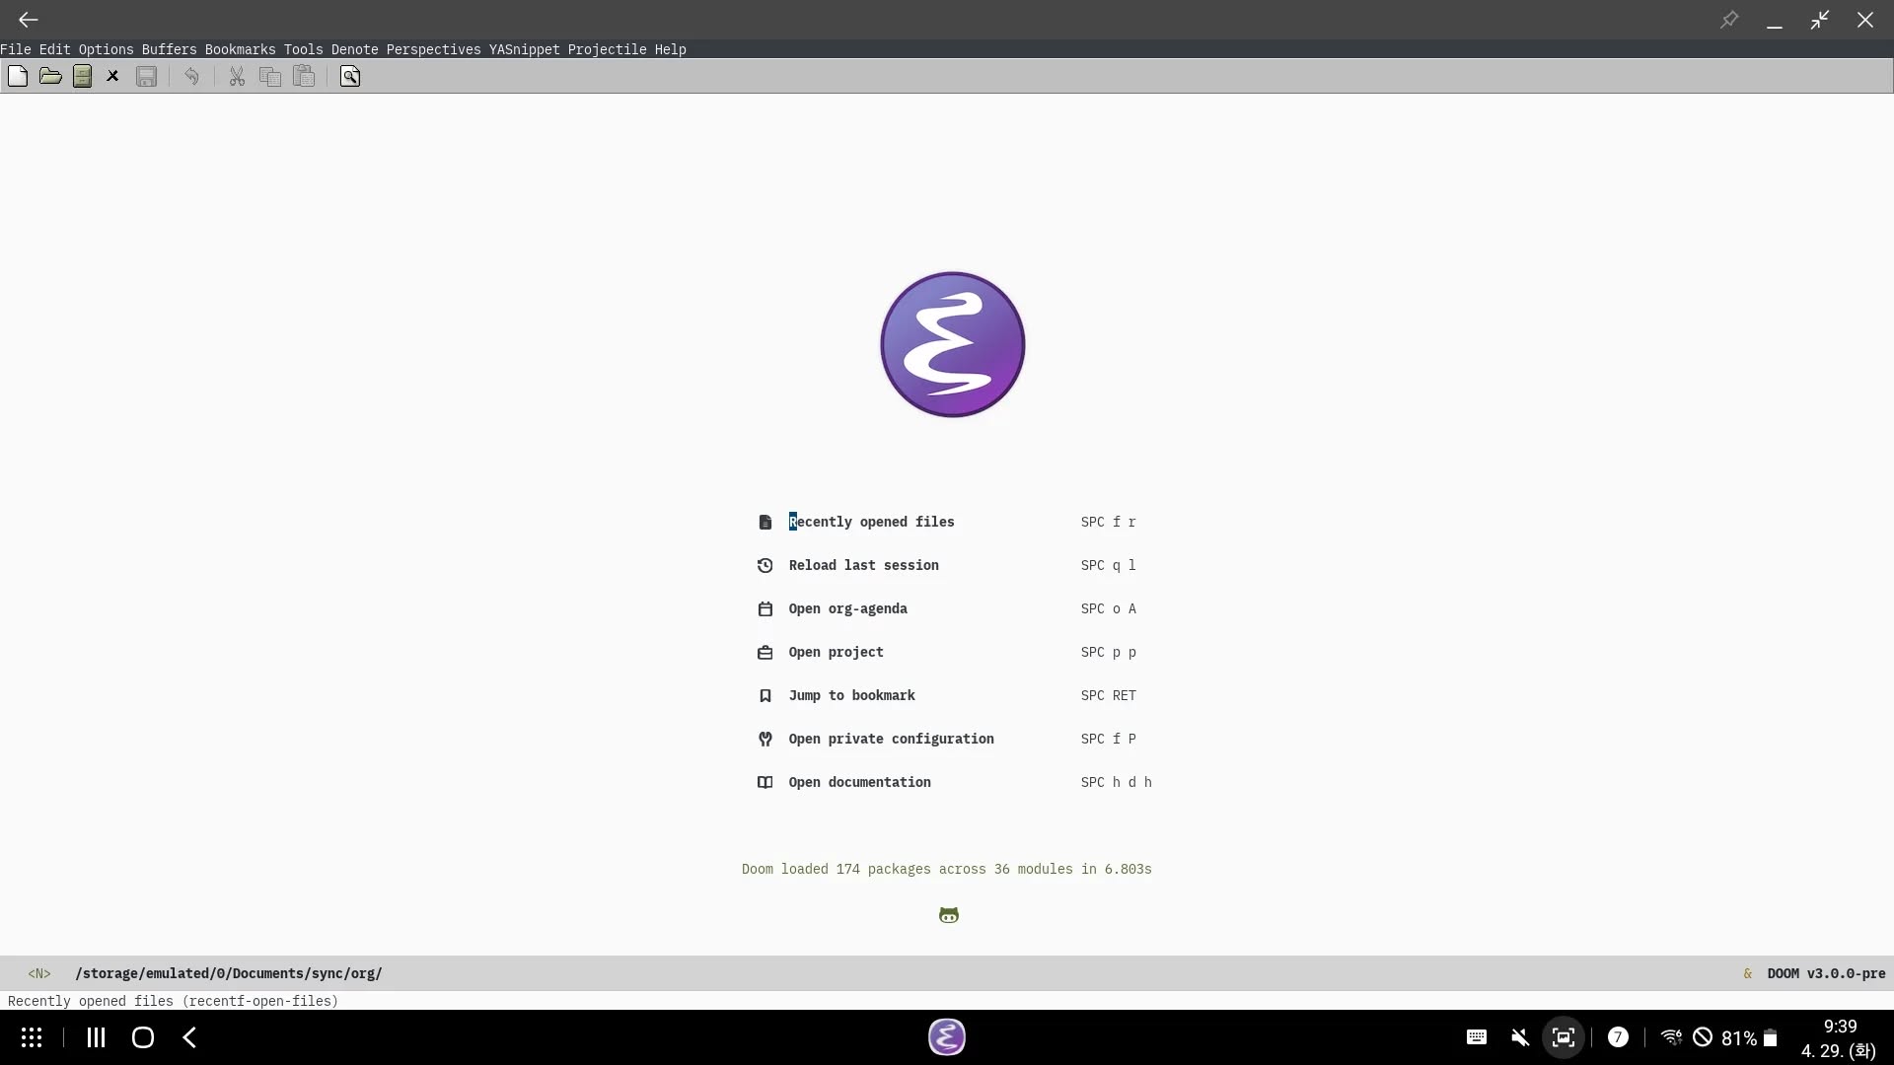This screenshot has height=1065, width=1894.
Task: Click the scissors Cut toolbar icon
Action: click(x=237, y=76)
